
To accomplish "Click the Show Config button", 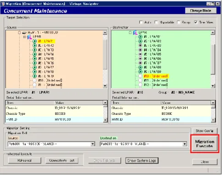I will 205,131.
